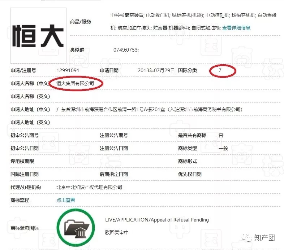Click the 优先权日期 label

(x=190, y=174)
